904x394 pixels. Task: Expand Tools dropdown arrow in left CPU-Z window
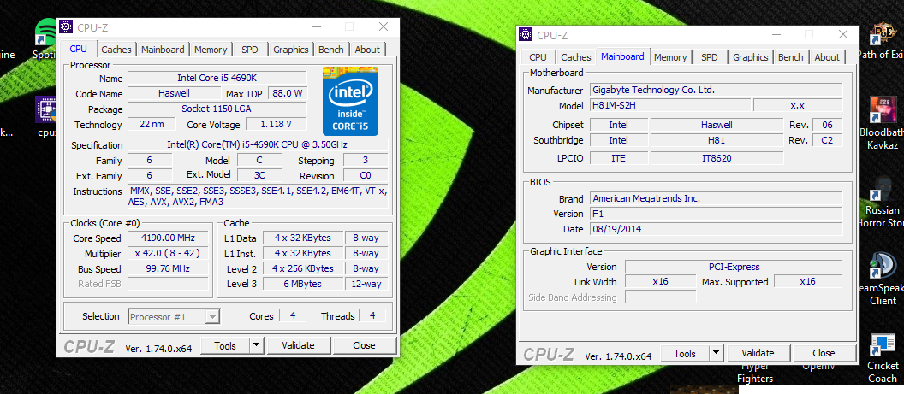(x=257, y=345)
